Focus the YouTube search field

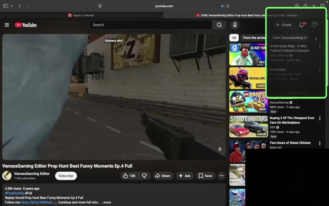pos(151,25)
